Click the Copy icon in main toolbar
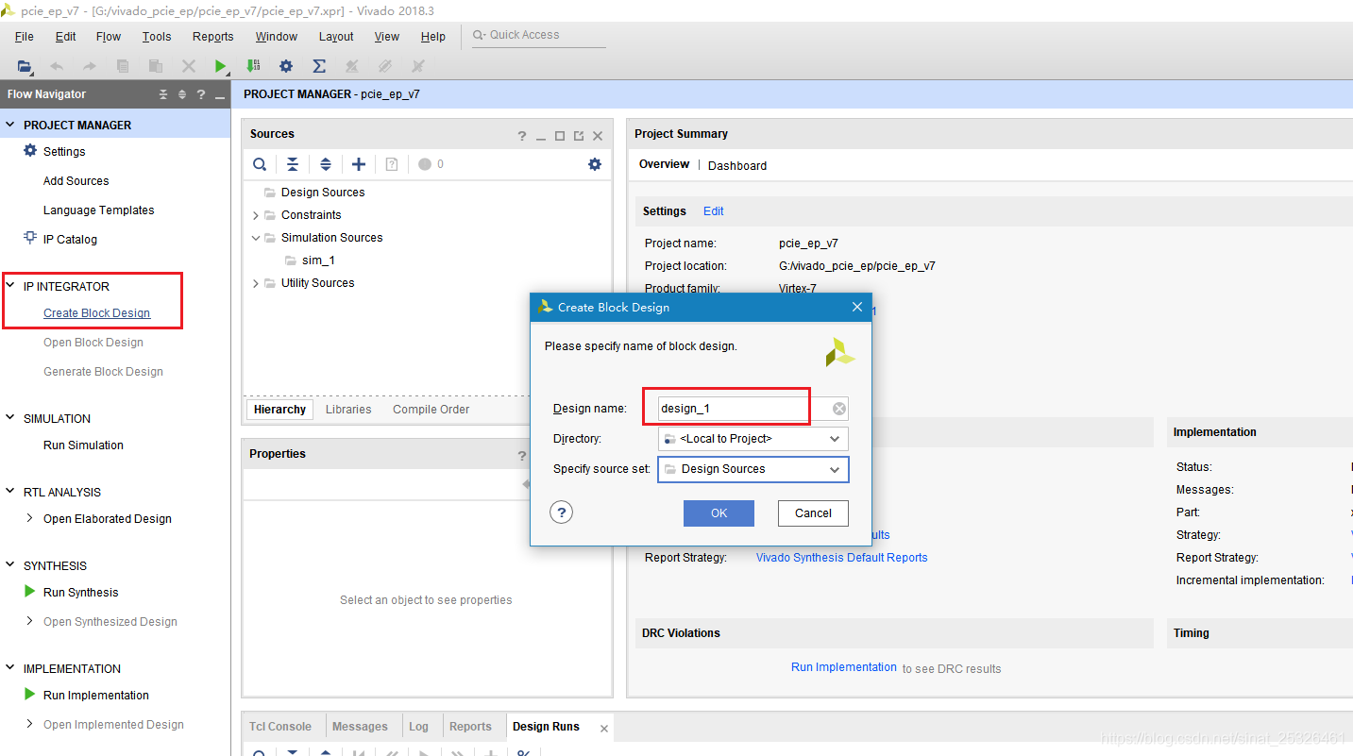Viewport: 1353px width, 756px height. coord(123,66)
